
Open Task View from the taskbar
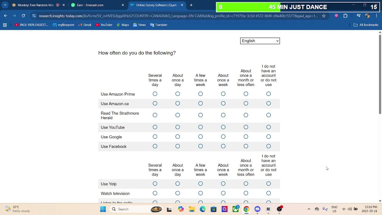coord(169,209)
